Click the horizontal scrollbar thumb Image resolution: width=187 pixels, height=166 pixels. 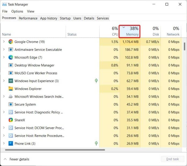pos(54,150)
